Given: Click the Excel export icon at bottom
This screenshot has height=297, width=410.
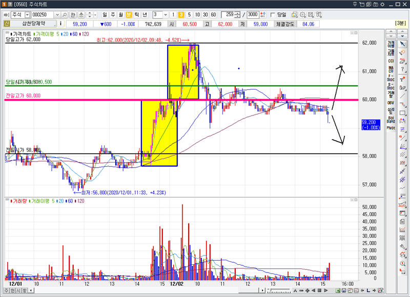Looking at the screenshot, I should 338,290.
